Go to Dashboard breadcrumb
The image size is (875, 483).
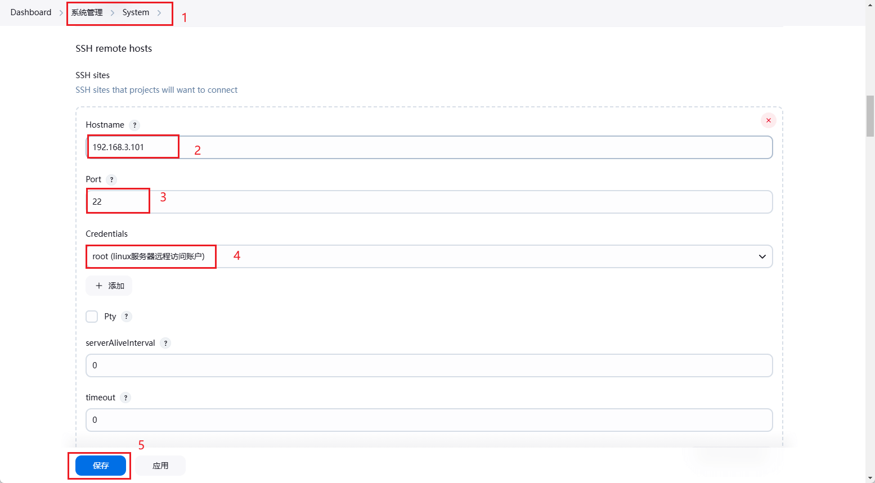[x=31, y=12]
